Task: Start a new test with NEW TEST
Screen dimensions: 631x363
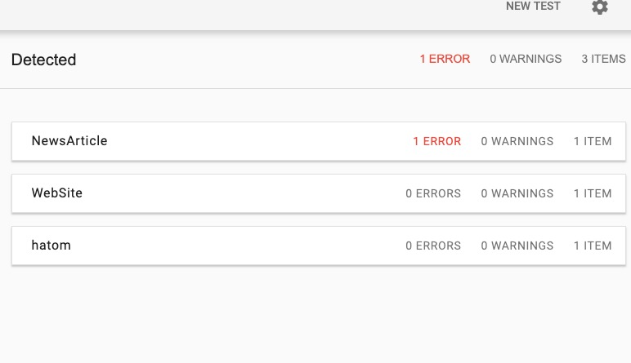Action: (533, 6)
